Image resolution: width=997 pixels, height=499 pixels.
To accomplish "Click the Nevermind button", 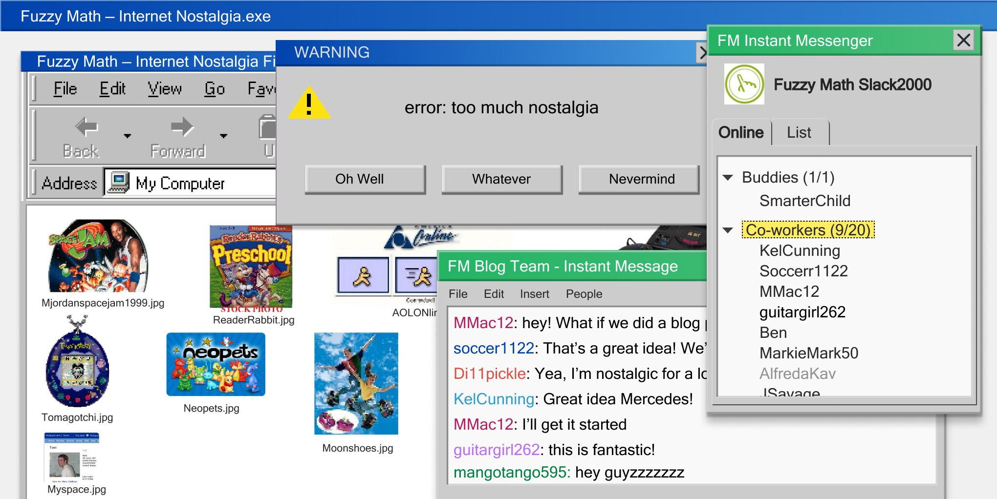I will pos(639,179).
